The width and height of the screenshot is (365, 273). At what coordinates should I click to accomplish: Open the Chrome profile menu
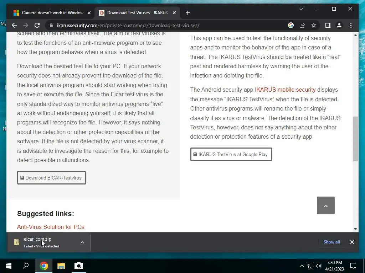click(x=339, y=25)
